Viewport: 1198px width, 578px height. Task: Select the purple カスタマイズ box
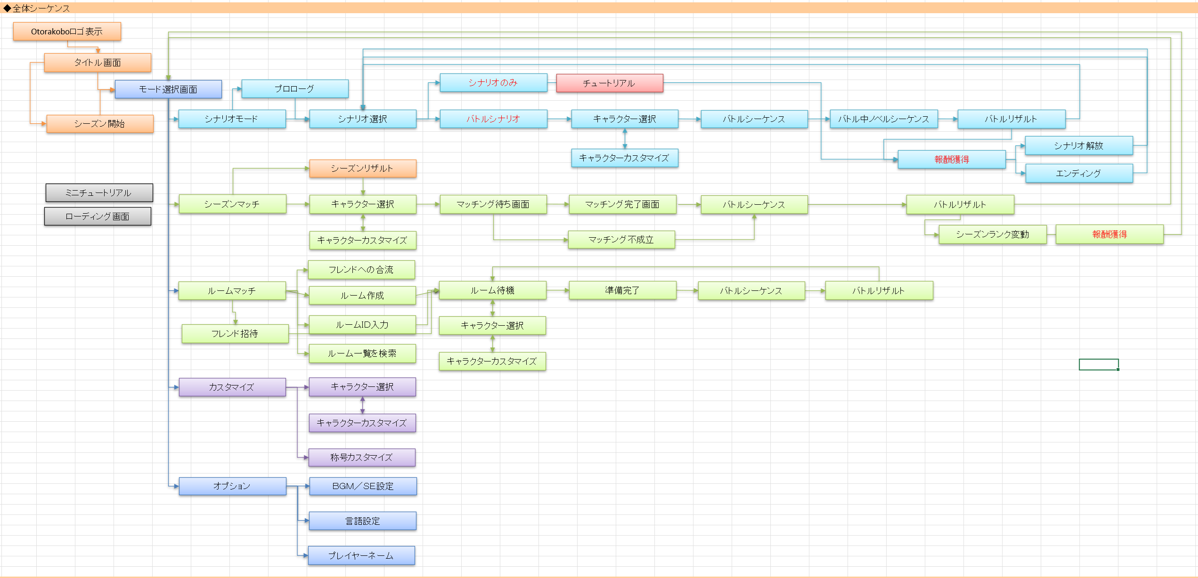pyautogui.click(x=232, y=387)
